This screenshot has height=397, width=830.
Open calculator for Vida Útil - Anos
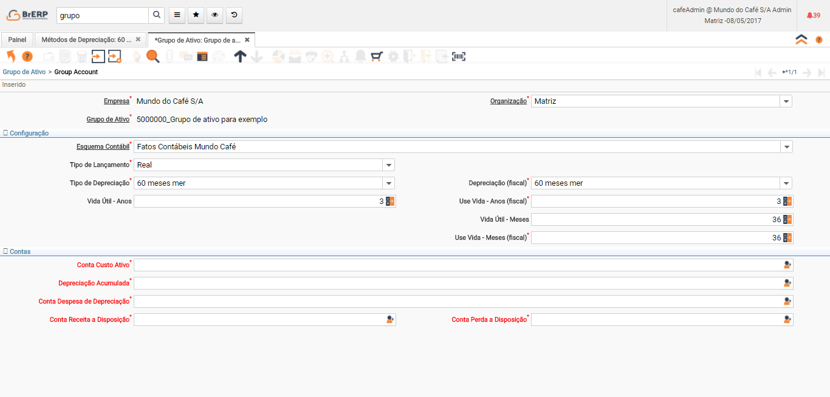[391, 202]
